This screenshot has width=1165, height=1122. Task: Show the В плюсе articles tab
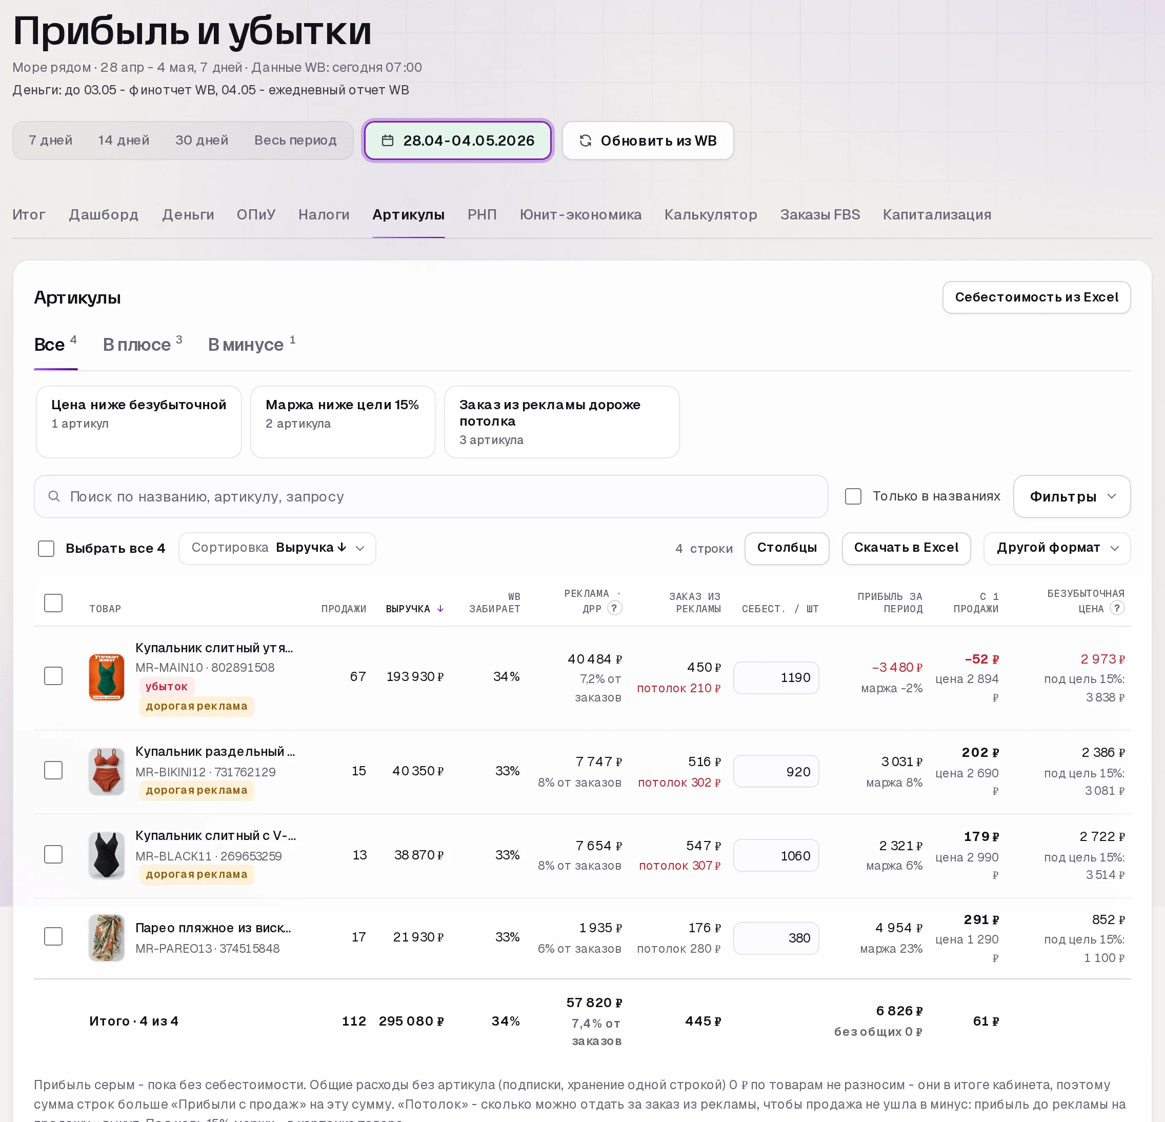point(142,345)
